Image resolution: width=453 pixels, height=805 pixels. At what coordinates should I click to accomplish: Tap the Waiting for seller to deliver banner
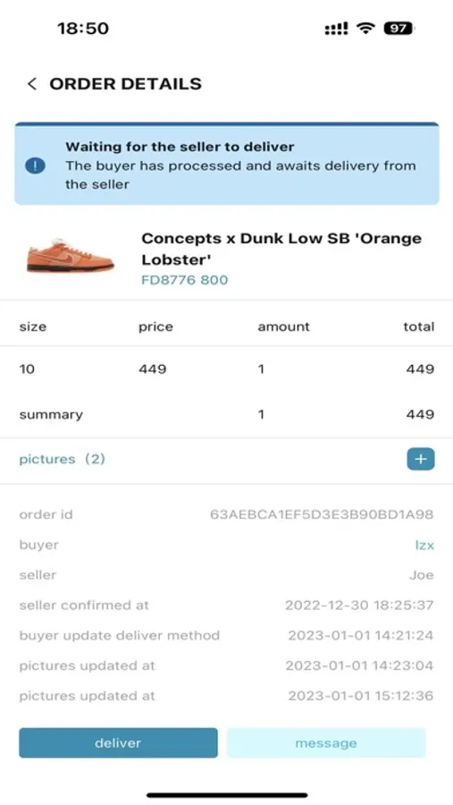point(227,165)
